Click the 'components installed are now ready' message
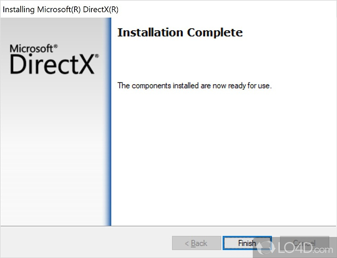 (x=195, y=85)
